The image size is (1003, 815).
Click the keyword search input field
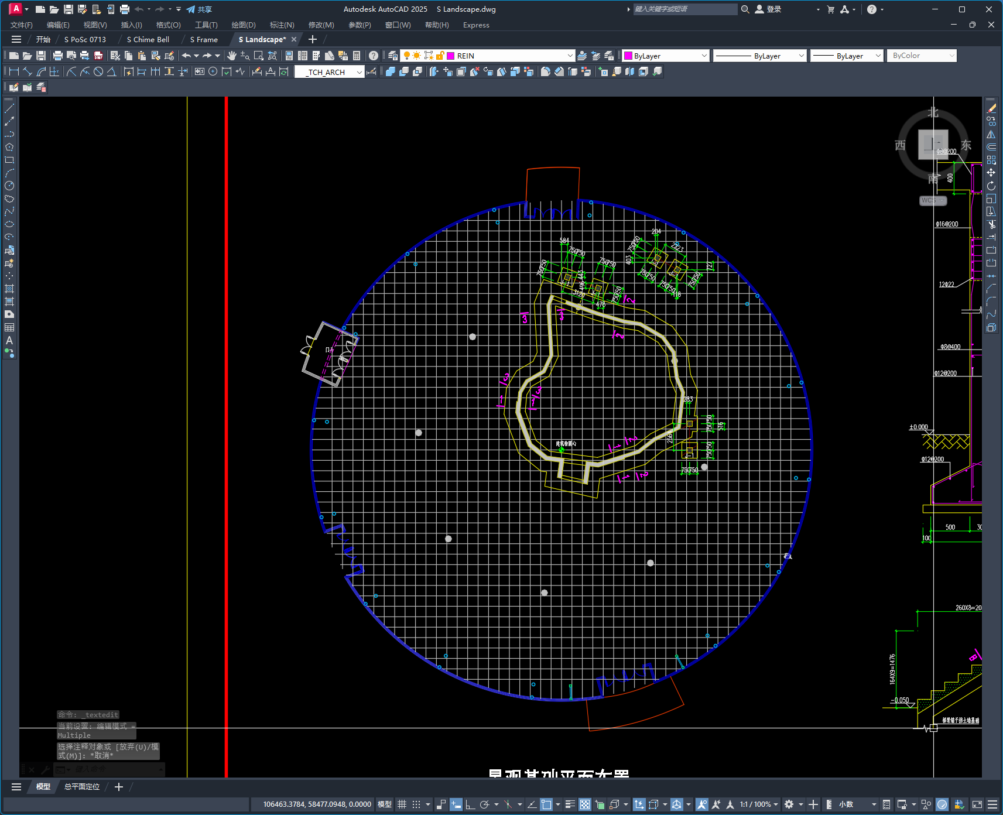[685, 9]
